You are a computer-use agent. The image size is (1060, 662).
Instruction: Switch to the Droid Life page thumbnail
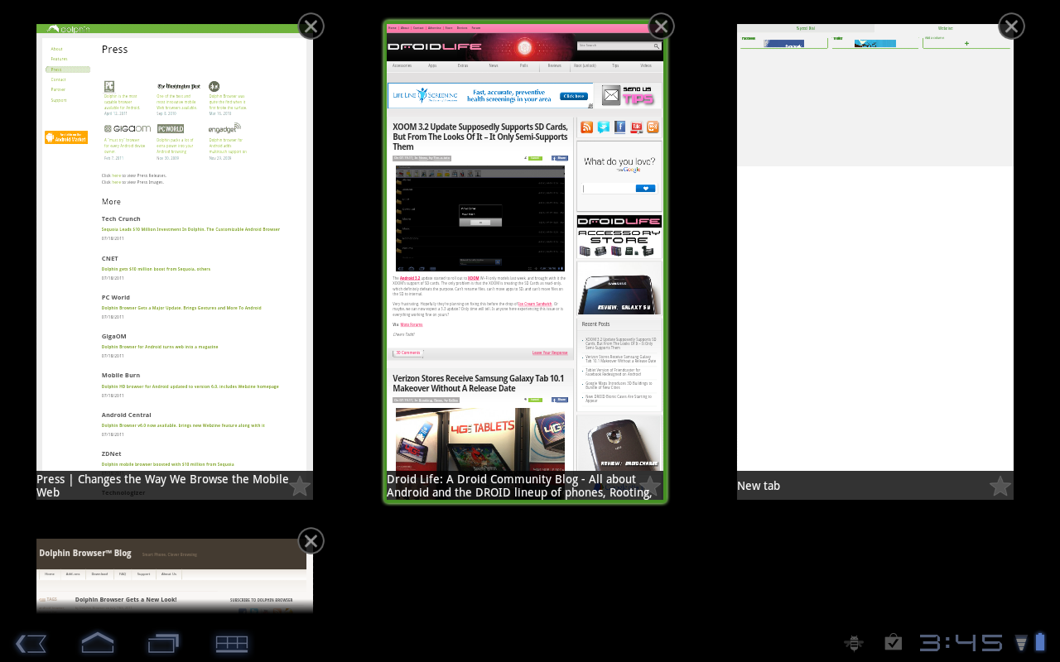tap(524, 248)
